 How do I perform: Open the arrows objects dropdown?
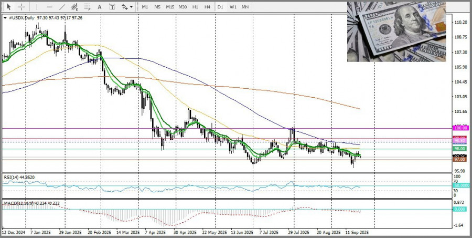(127, 7)
